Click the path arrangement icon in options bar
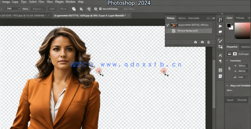Image resolution: width=251 pixels, height=129 pixels. pos(88,9)
